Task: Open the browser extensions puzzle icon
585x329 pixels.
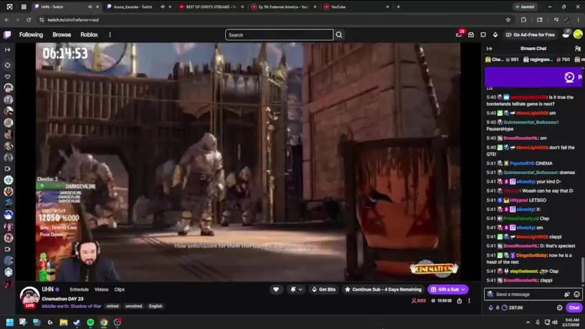Action: coord(524,20)
